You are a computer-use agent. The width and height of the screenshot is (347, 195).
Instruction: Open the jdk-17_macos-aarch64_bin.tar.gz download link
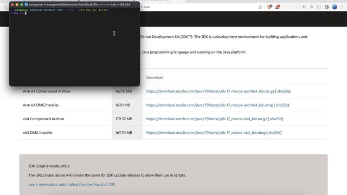coord(210,91)
